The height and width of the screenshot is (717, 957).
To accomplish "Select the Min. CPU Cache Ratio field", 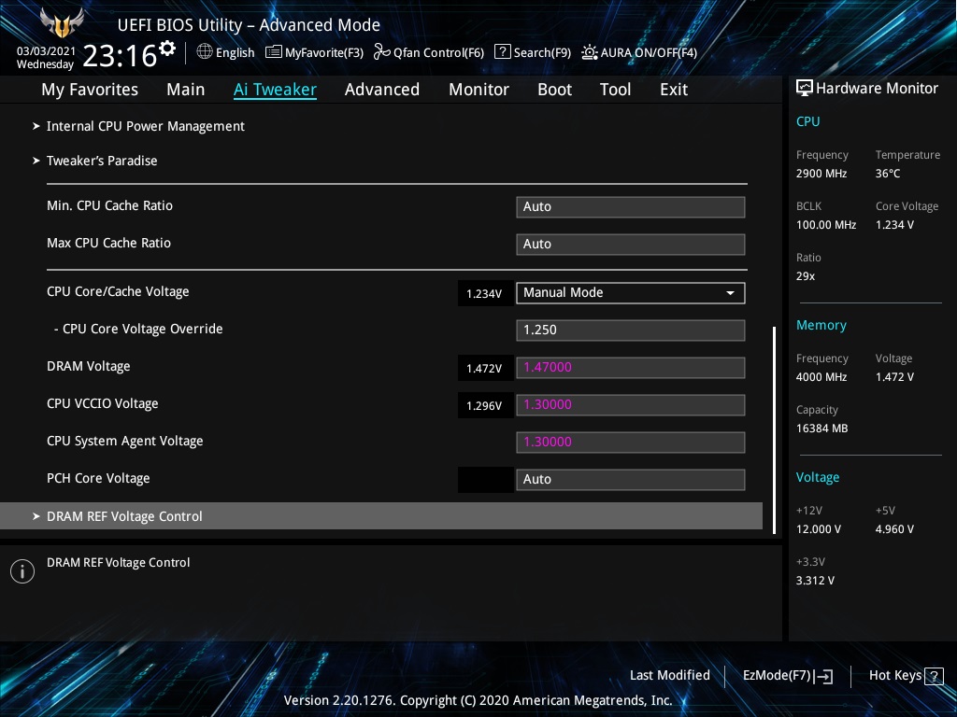I will tap(631, 206).
